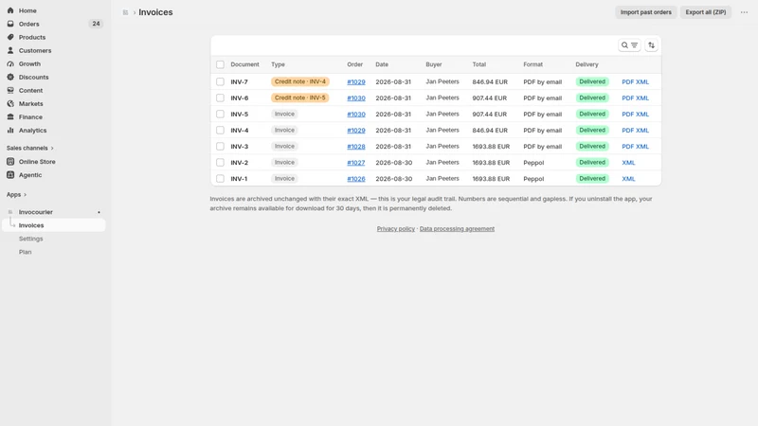Click the Products tag icon
Image resolution: width=758 pixels, height=426 pixels.
[x=10, y=37]
